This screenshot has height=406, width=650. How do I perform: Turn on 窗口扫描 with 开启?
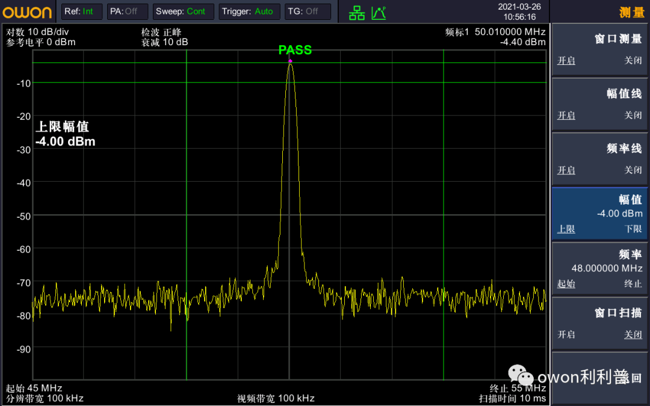point(566,334)
